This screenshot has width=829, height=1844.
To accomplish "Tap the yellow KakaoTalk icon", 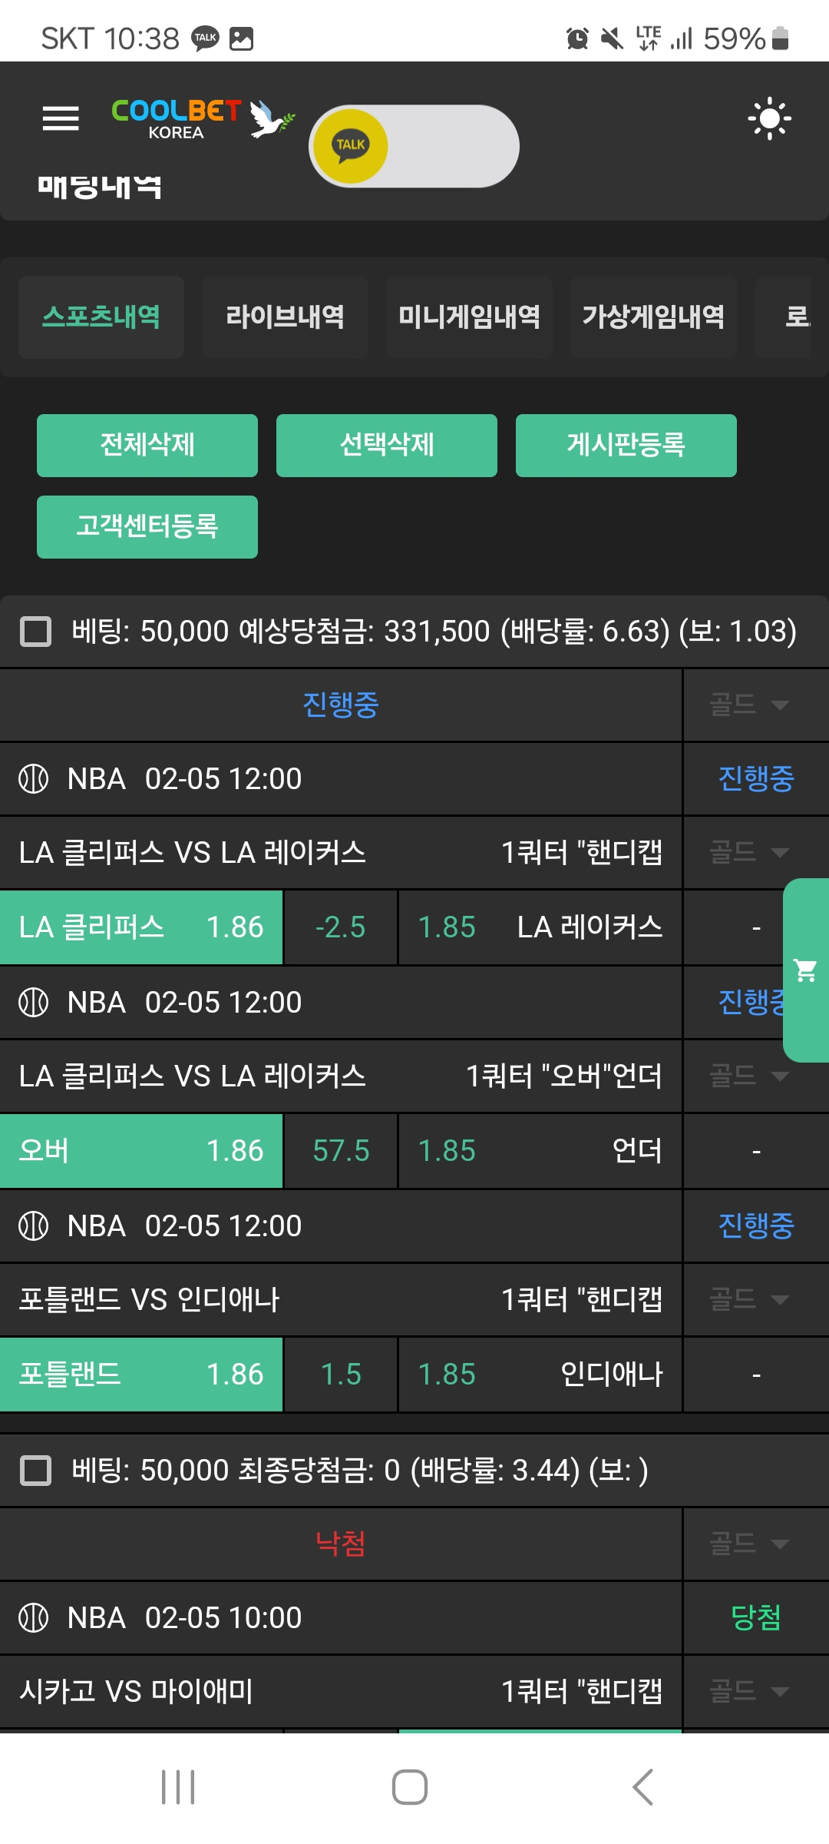I will 351,146.
